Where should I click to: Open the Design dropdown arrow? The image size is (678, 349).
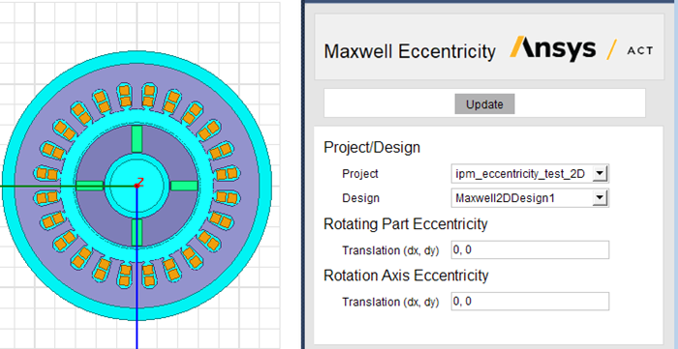[600, 198]
